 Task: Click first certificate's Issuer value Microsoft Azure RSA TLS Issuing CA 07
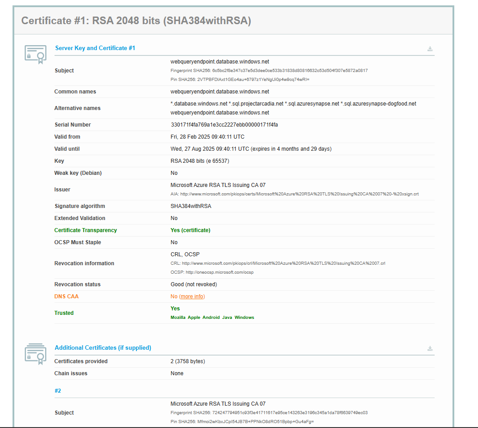[218, 185]
